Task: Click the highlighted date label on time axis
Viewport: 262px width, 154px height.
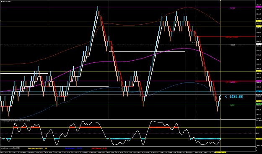Action: tap(220, 152)
